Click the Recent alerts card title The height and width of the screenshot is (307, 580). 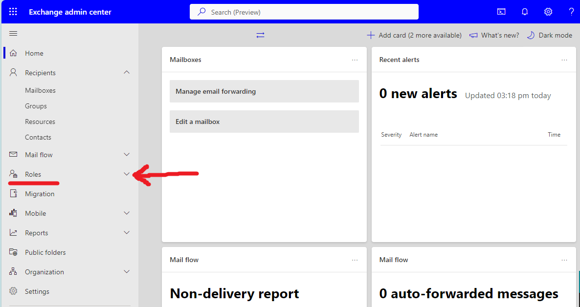[399, 60]
